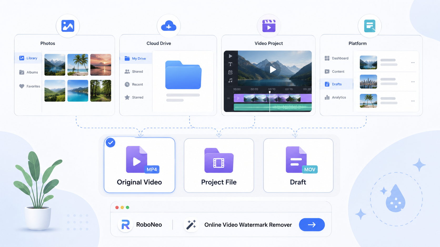Select the mountain lake photo thumbnail

pos(55,65)
